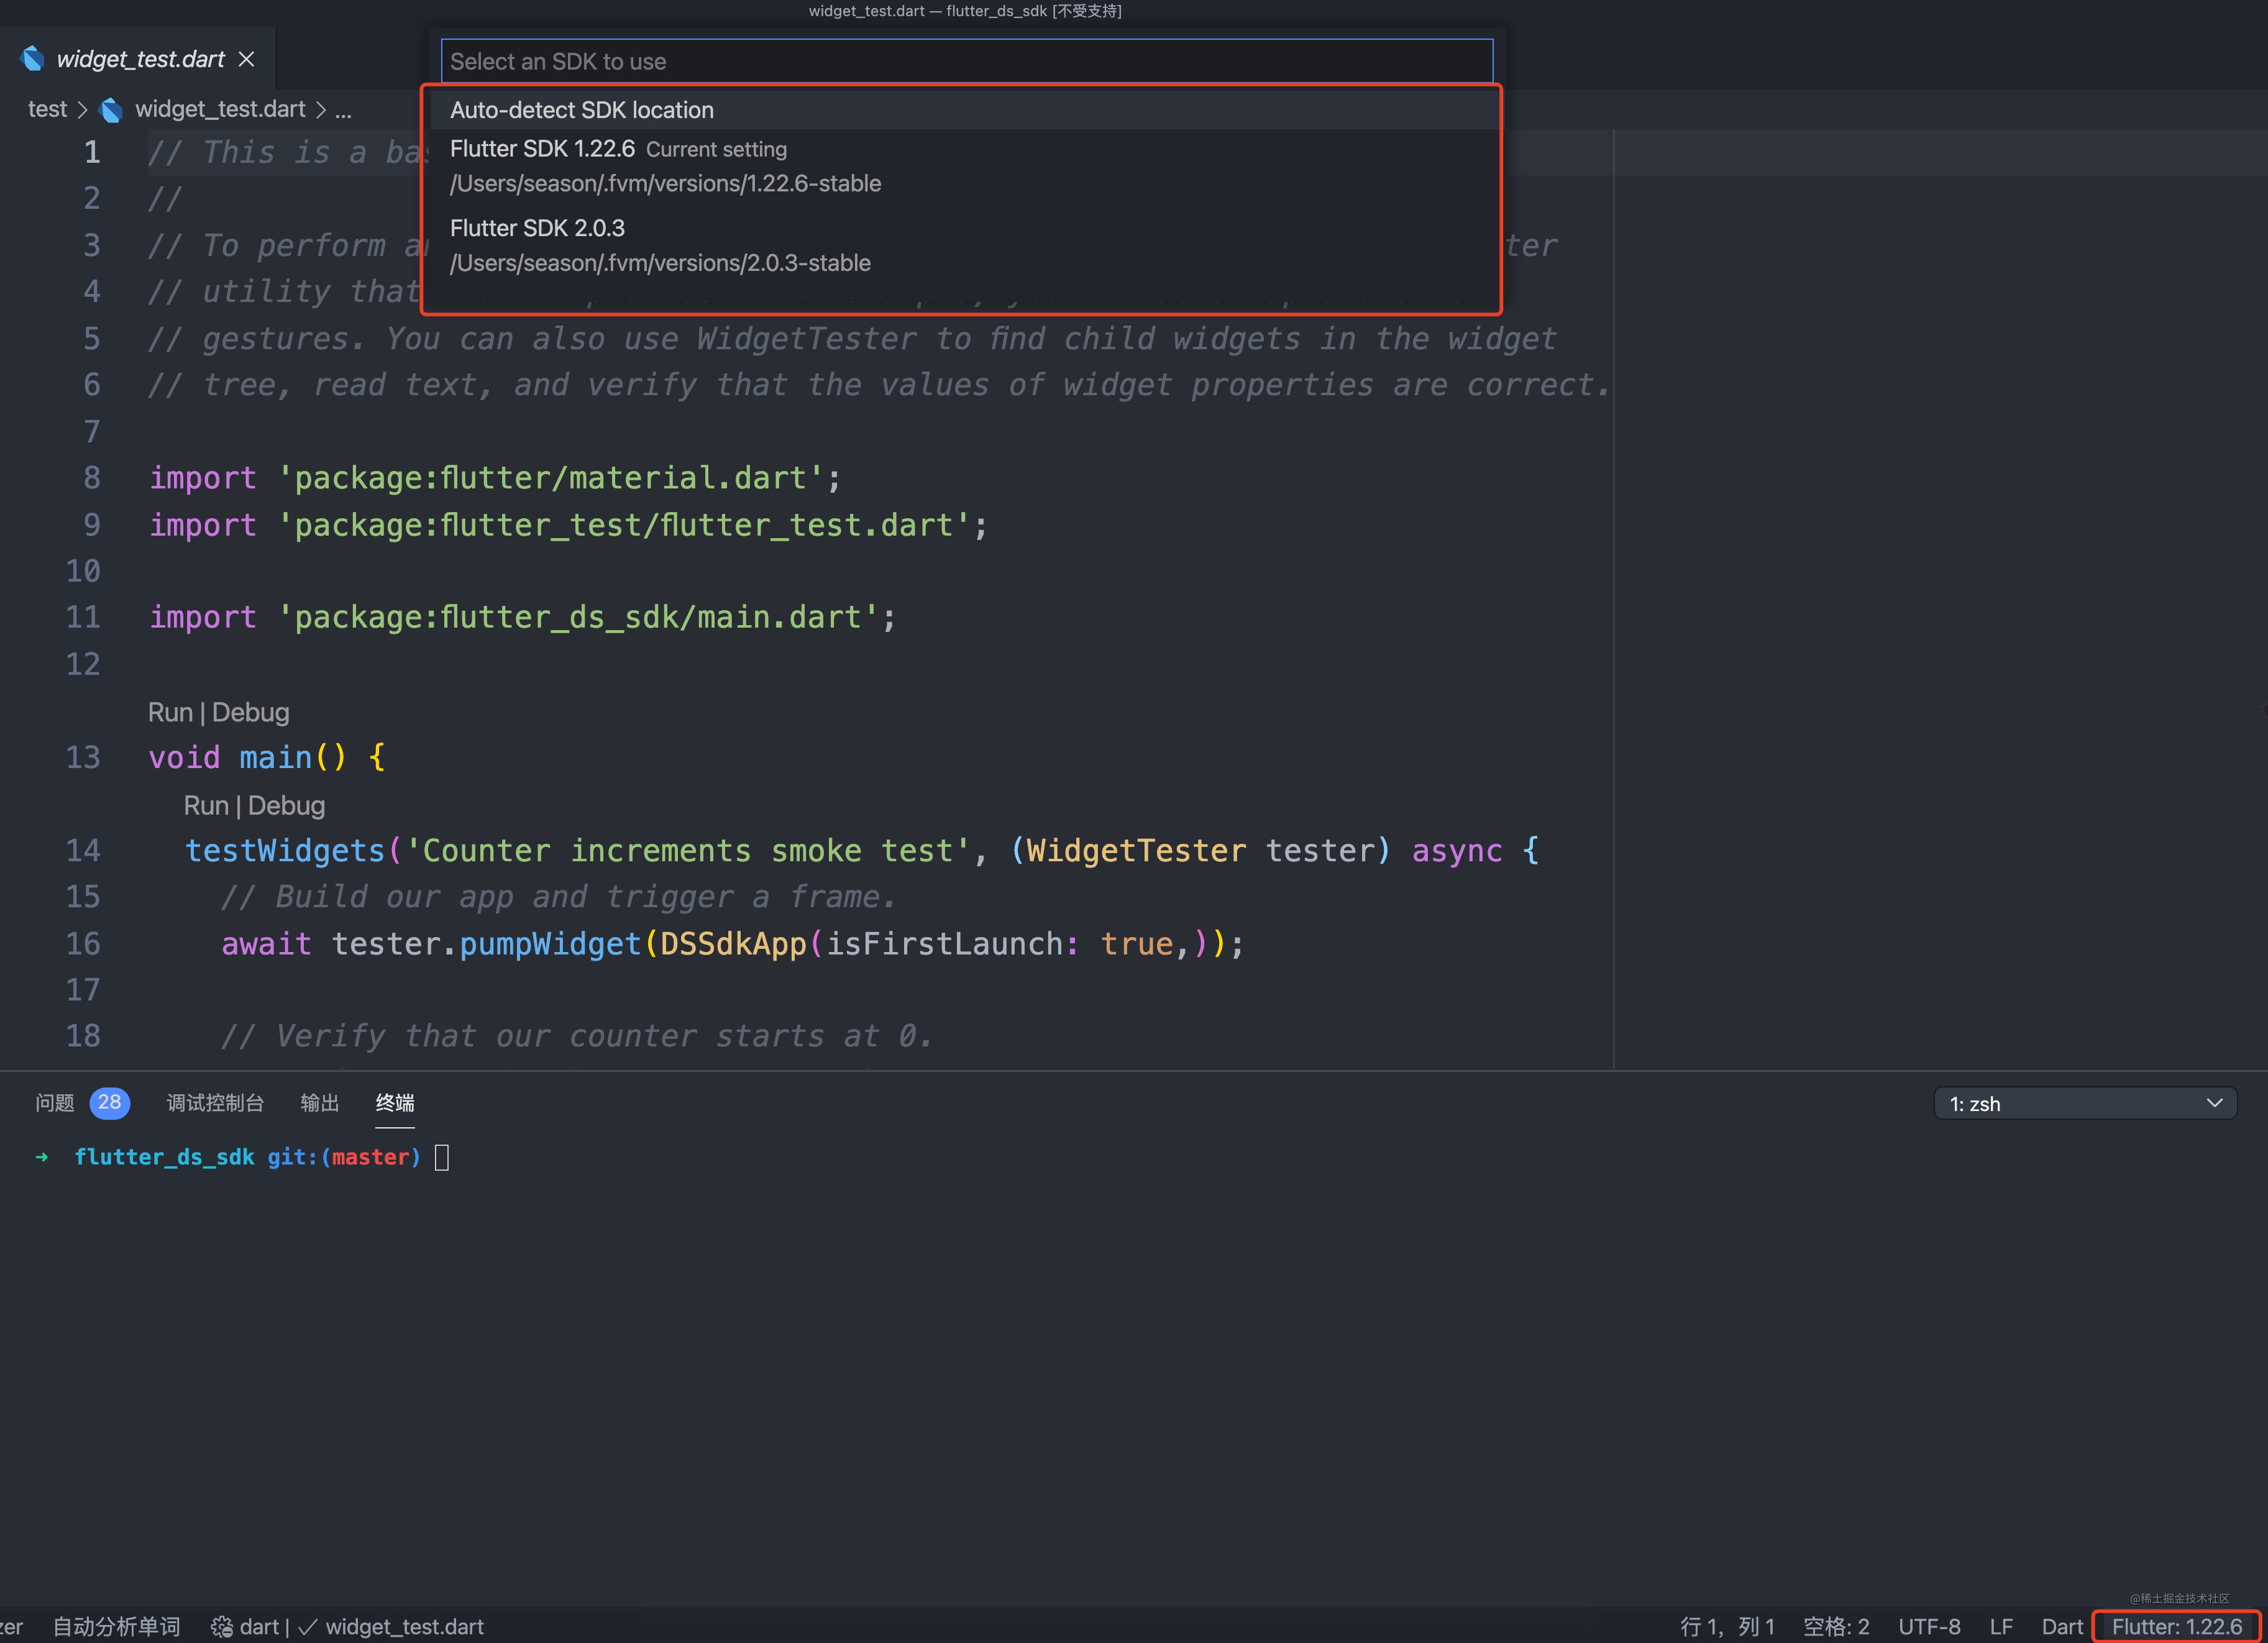Click the WidgetTester type name
This screenshot has height=1643, width=2268.
[x=1137, y=850]
